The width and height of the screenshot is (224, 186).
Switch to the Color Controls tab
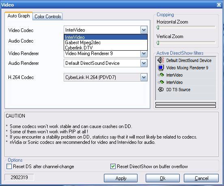coord(48,17)
